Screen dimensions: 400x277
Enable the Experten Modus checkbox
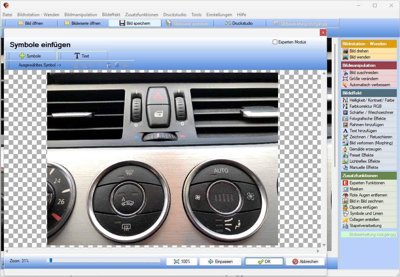[x=275, y=42]
